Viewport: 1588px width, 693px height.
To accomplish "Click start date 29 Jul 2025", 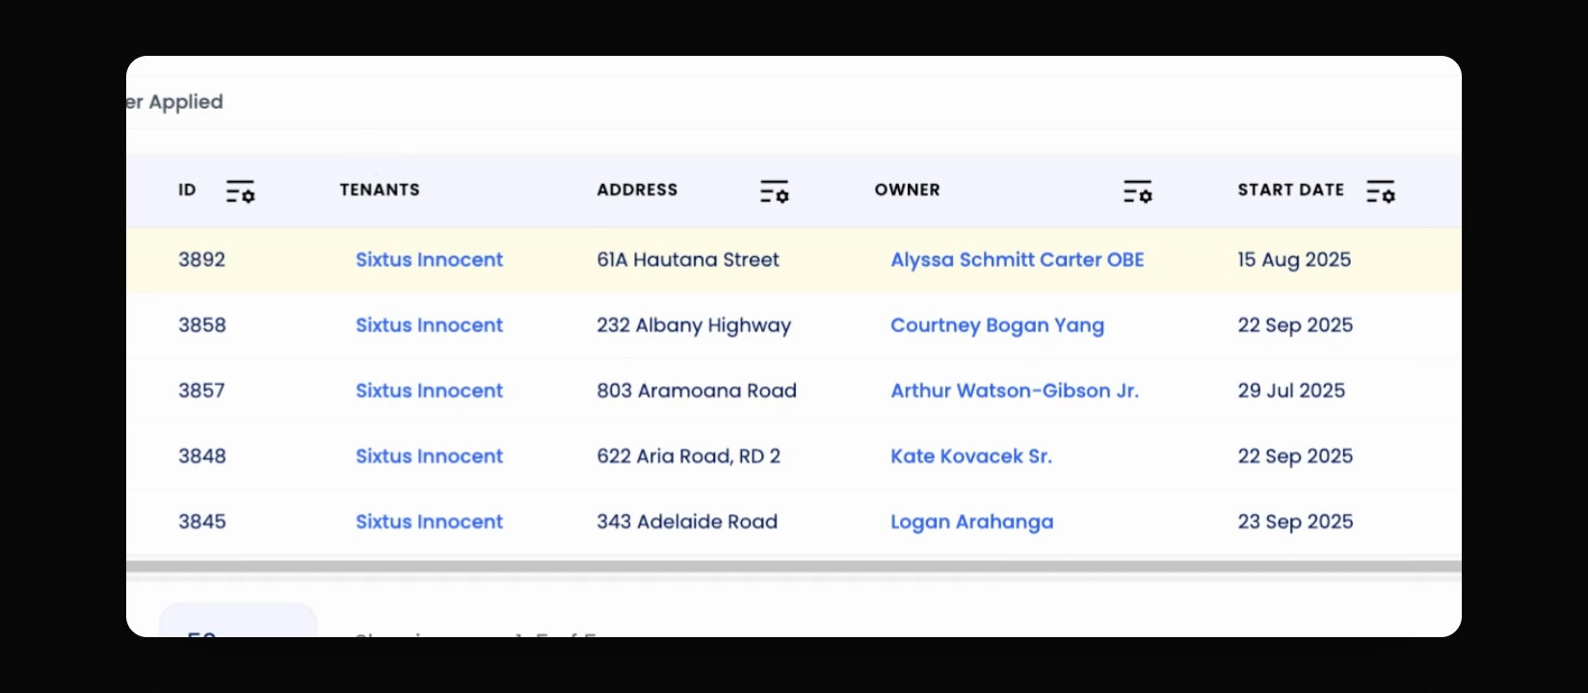I will [1291, 391].
